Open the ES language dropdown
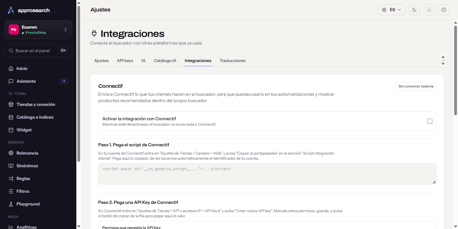The width and height of the screenshot is (458, 229). point(392,10)
